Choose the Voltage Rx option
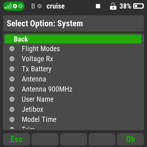The image size is (147, 147). coord(73,59)
